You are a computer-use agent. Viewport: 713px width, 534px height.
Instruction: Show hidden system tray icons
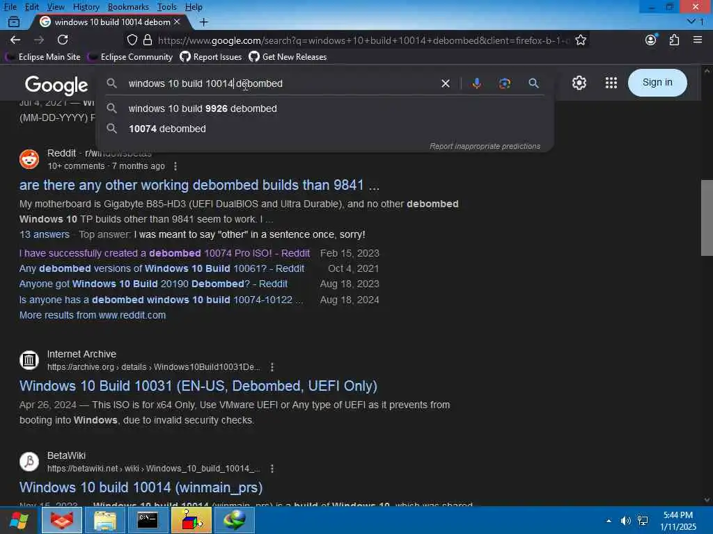click(x=609, y=521)
